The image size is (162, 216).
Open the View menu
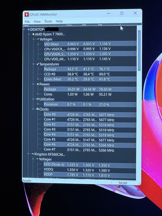pos(37,22)
